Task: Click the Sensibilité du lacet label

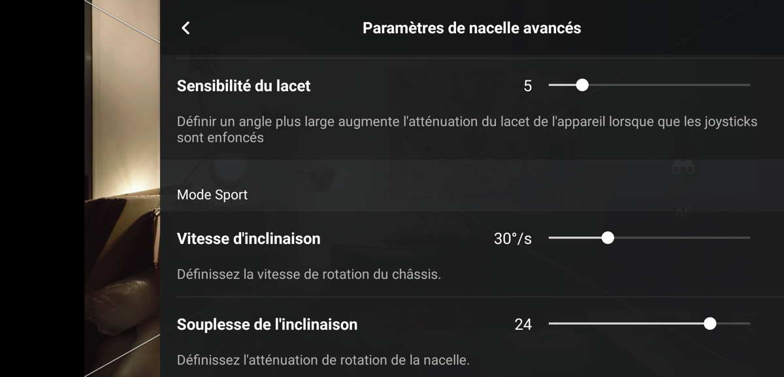Action: pyautogui.click(x=244, y=85)
